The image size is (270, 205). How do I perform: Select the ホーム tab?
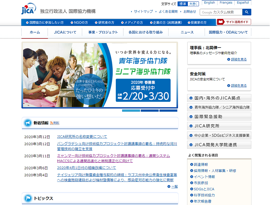click(x=35, y=32)
